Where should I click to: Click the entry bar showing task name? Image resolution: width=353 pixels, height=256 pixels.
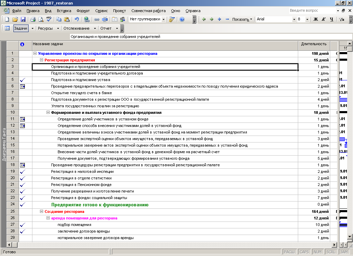click(x=211, y=37)
